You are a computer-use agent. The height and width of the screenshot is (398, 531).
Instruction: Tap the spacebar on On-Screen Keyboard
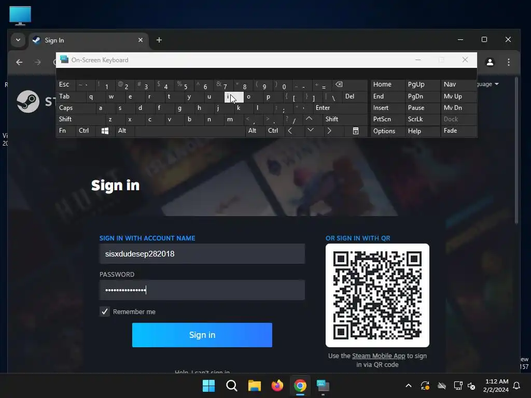190,131
